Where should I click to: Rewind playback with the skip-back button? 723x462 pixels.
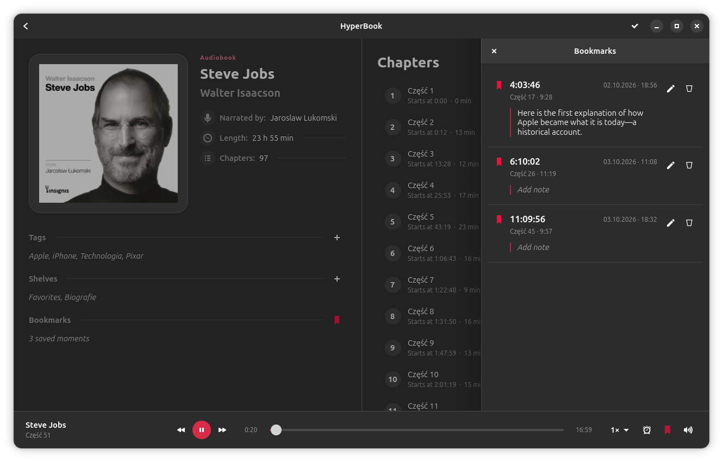[x=181, y=430]
